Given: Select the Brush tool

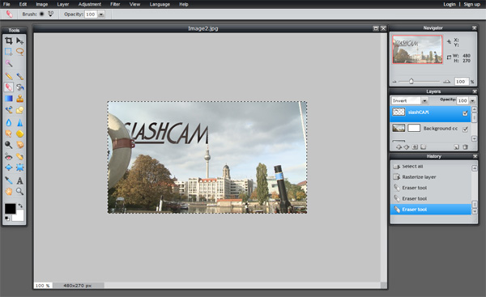Looking at the screenshot, I should tap(19, 76).
